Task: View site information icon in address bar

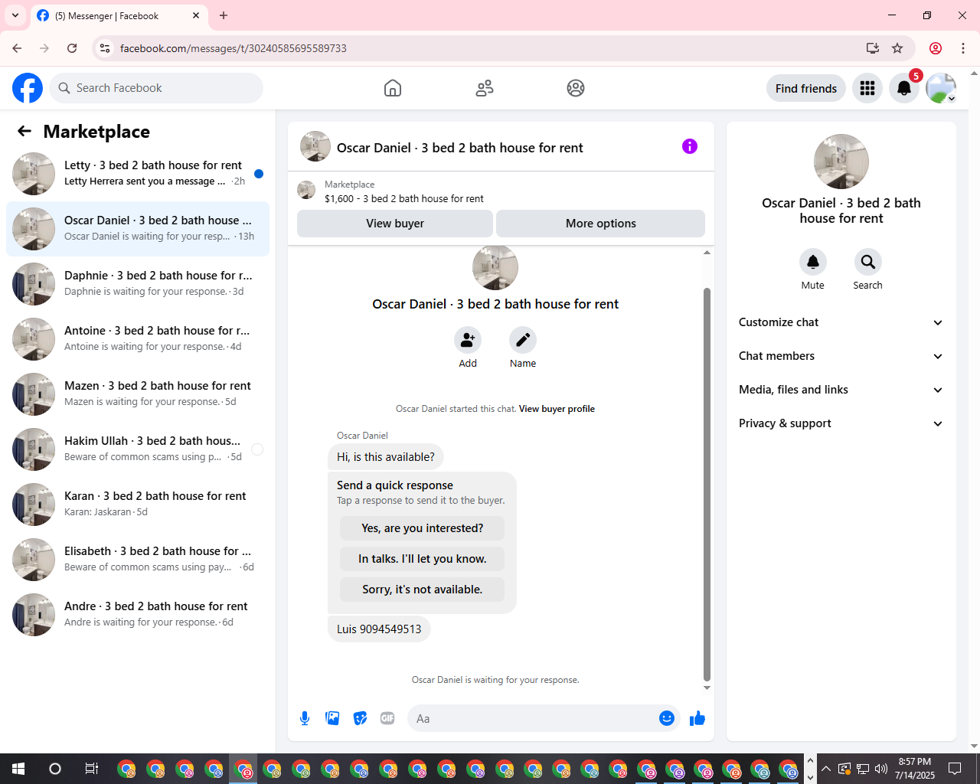Action: point(106,48)
